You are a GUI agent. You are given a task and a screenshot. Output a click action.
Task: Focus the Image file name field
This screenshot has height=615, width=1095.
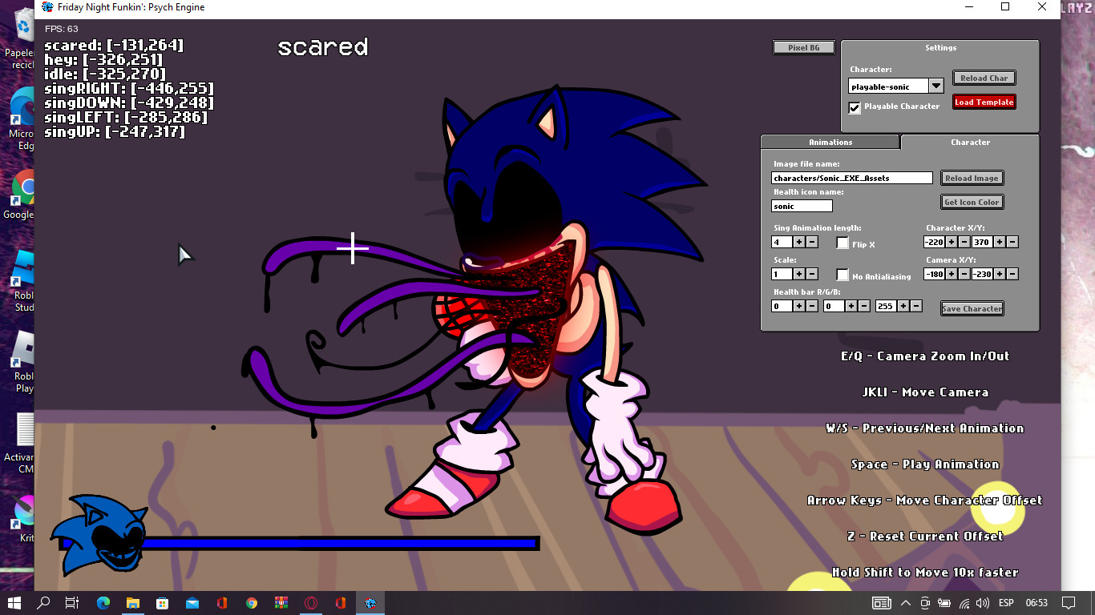[852, 178]
